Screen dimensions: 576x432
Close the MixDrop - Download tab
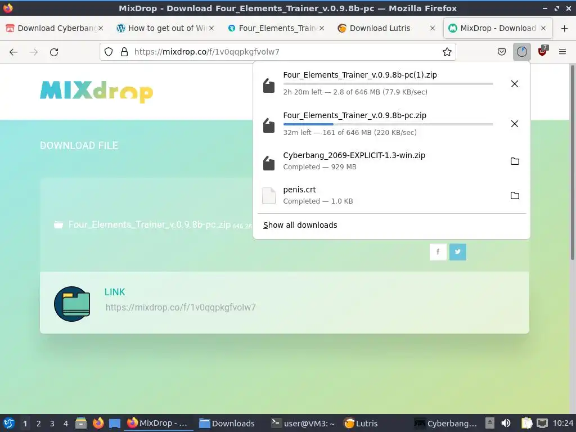(x=543, y=28)
